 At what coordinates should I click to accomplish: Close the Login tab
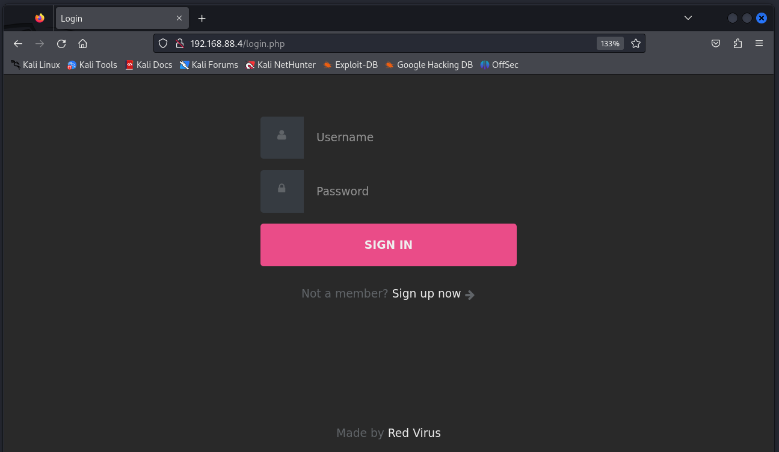(x=179, y=18)
